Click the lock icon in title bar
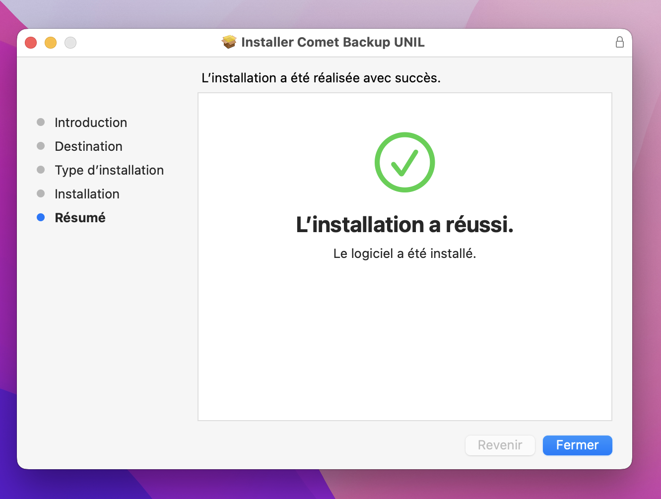This screenshot has width=661, height=499. (x=619, y=42)
